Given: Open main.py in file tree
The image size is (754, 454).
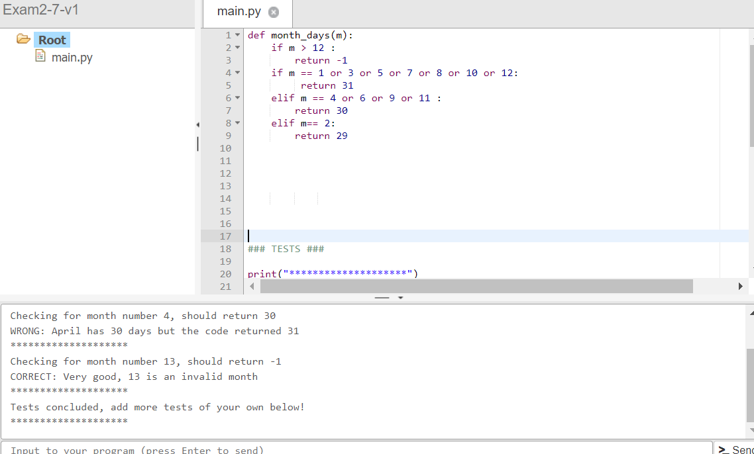Looking at the screenshot, I should 72,57.
